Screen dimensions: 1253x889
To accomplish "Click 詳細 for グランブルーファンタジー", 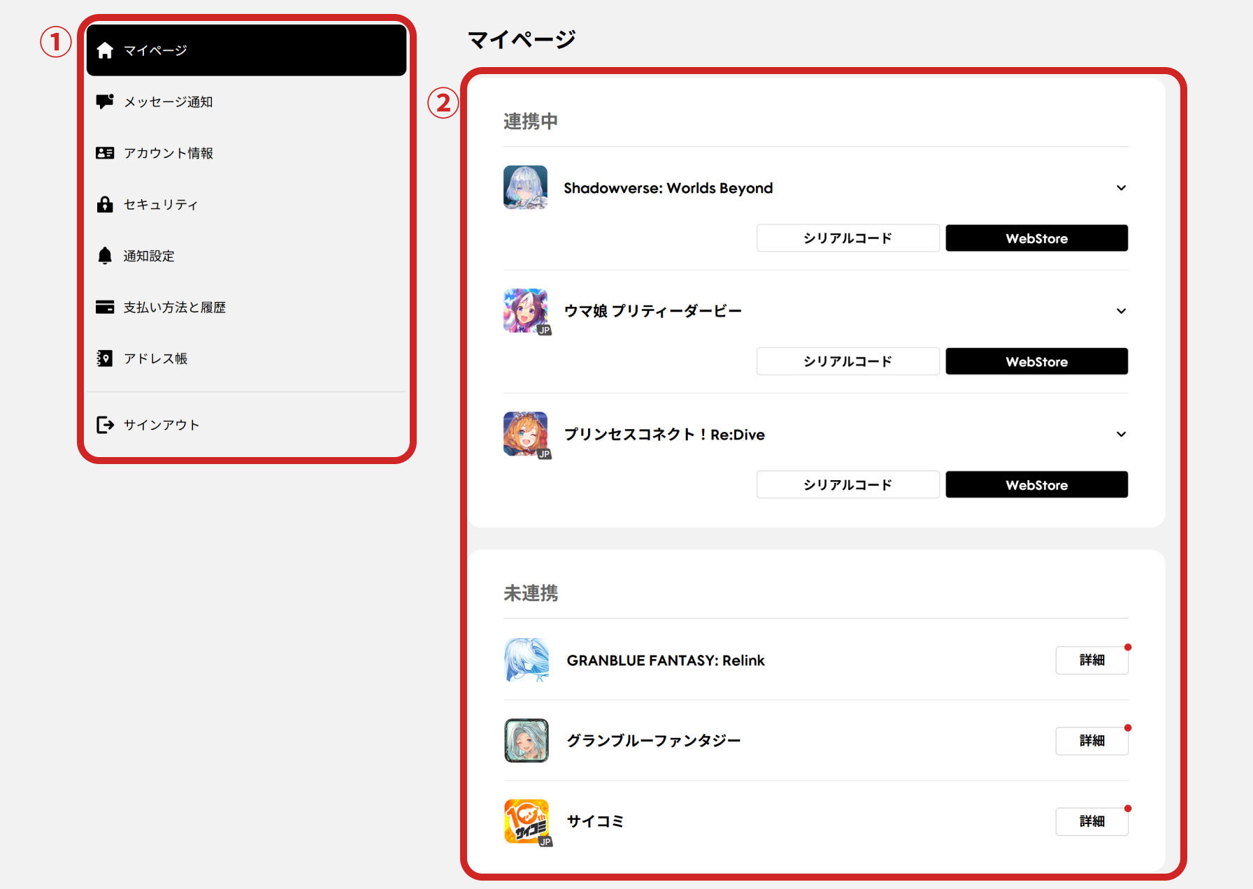I will [x=1091, y=740].
